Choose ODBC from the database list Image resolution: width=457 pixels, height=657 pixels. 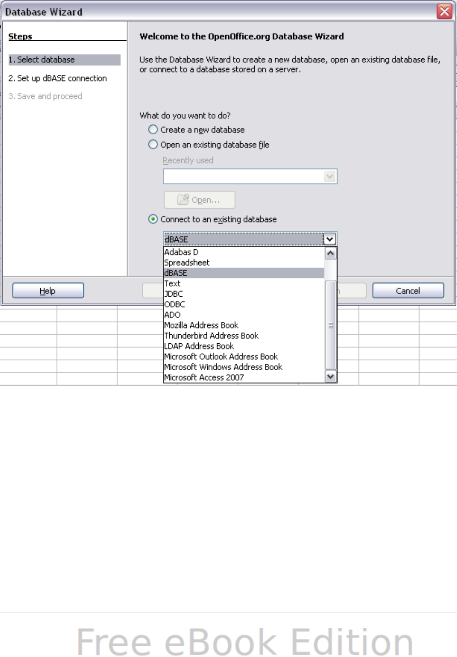244,304
